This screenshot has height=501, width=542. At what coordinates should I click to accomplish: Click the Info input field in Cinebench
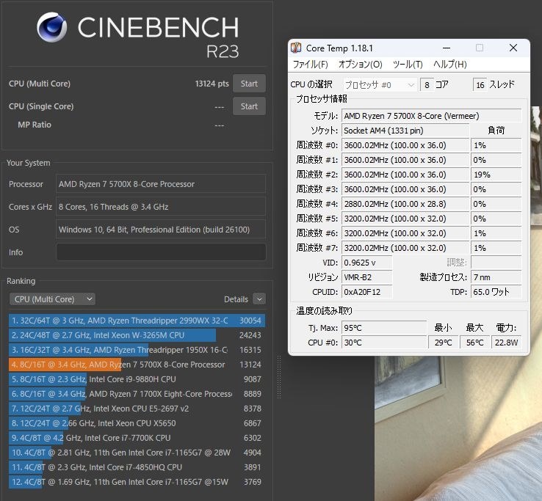pyautogui.click(x=161, y=252)
